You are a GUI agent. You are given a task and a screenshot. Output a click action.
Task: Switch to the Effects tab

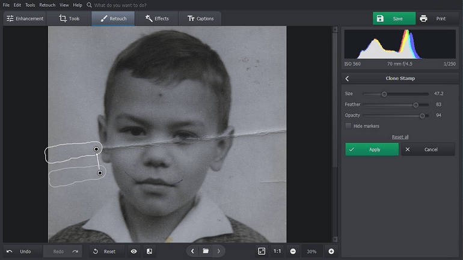[157, 19]
